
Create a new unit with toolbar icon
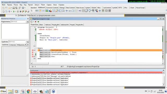[x=3, y=8]
